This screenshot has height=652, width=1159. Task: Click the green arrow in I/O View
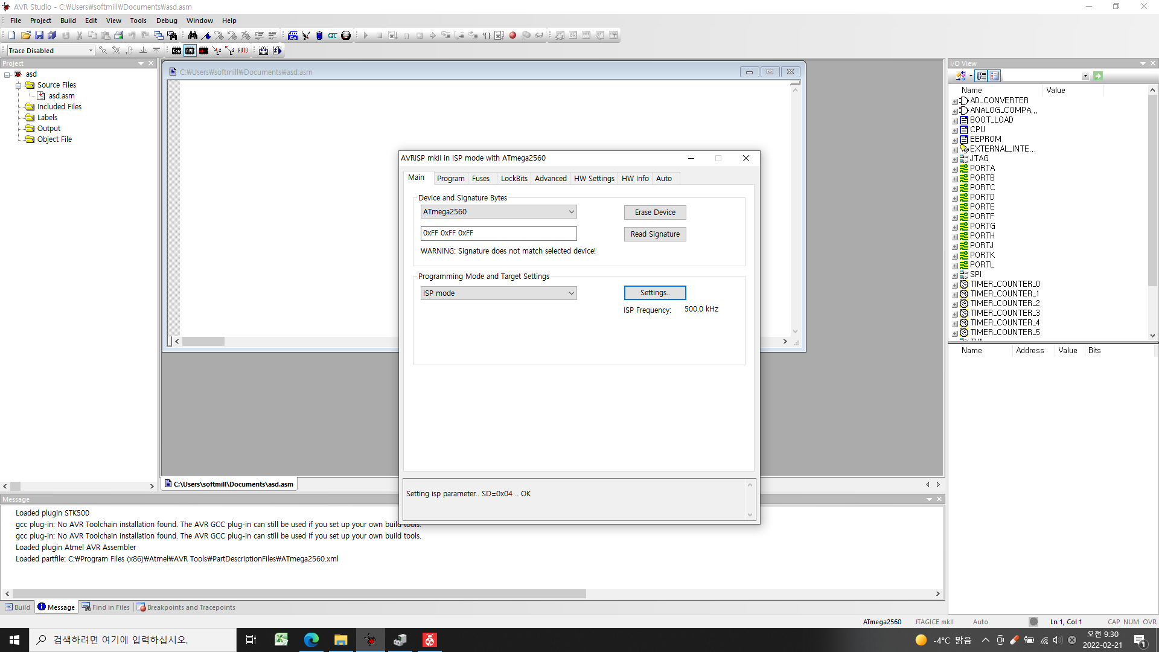point(1098,76)
